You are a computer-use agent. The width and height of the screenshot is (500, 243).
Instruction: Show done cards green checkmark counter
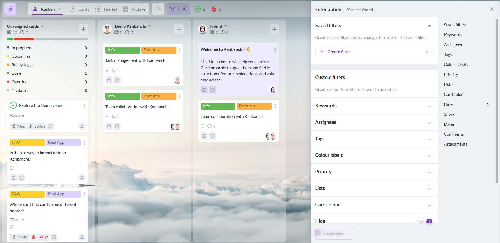200,9
